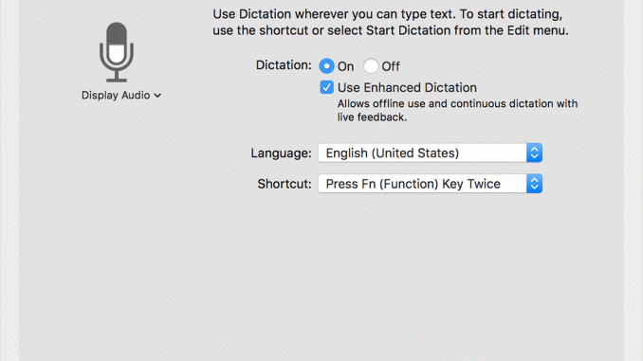The height and width of the screenshot is (361, 643).
Task: Open the Press Fn (Function) Key Twice dropdown
Action: click(430, 184)
